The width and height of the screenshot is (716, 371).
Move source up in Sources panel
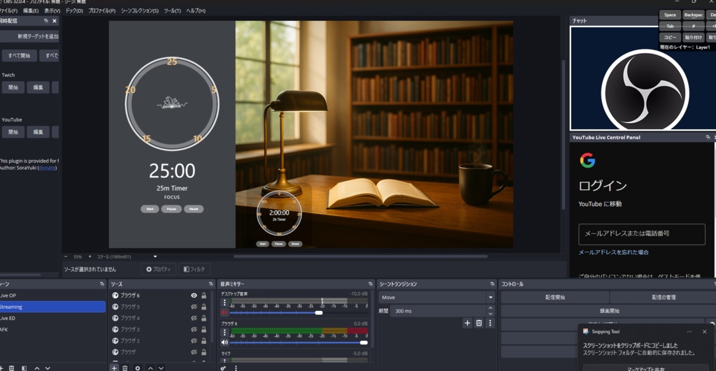150,368
